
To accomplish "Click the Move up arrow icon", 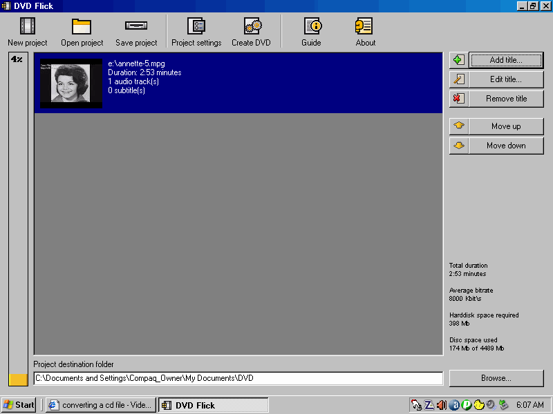I will click(x=459, y=126).
